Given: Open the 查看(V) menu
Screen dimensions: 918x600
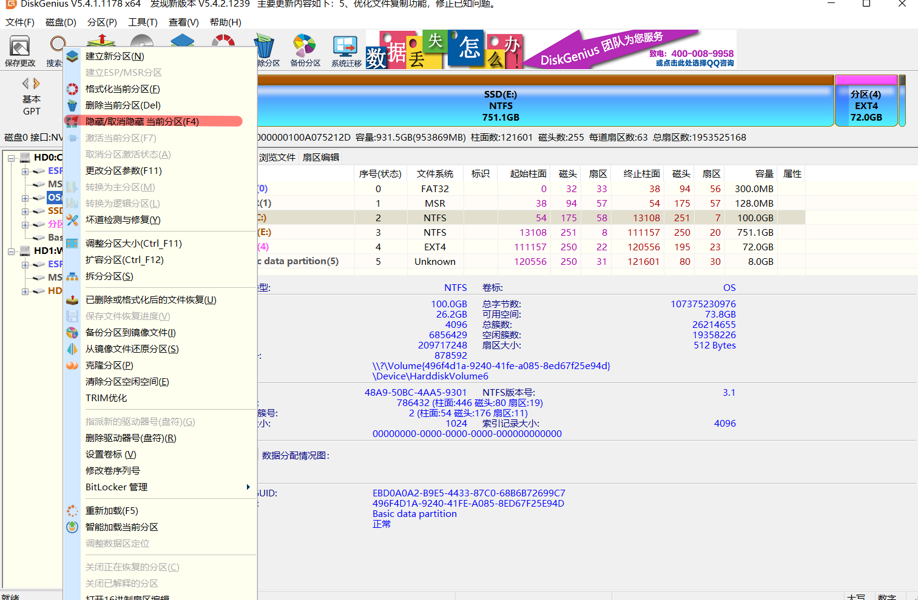Looking at the screenshot, I should tap(183, 22).
